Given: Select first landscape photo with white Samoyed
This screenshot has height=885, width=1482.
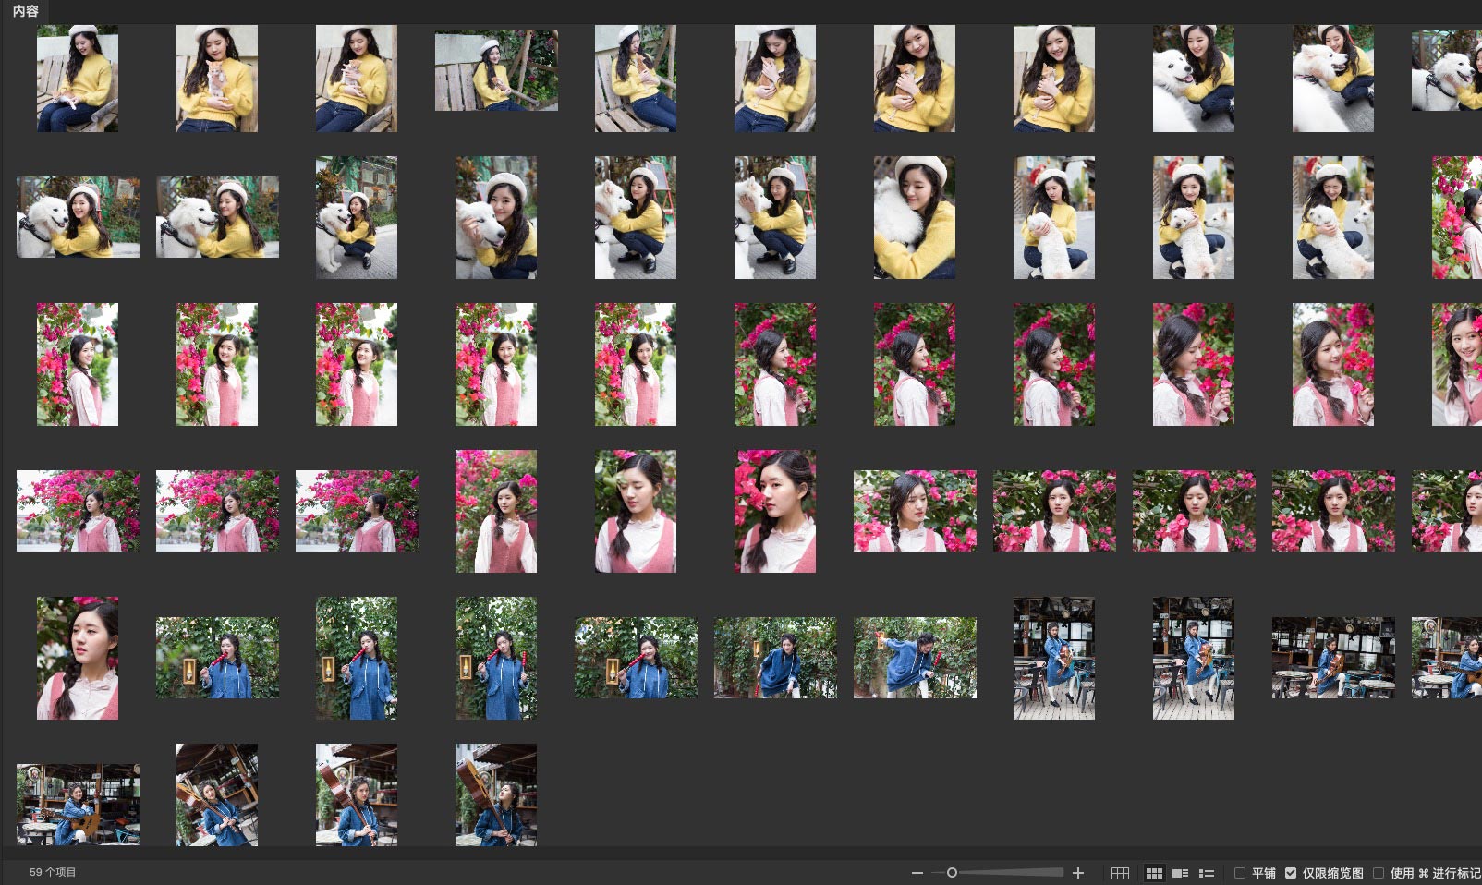Looking at the screenshot, I should 78,217.
